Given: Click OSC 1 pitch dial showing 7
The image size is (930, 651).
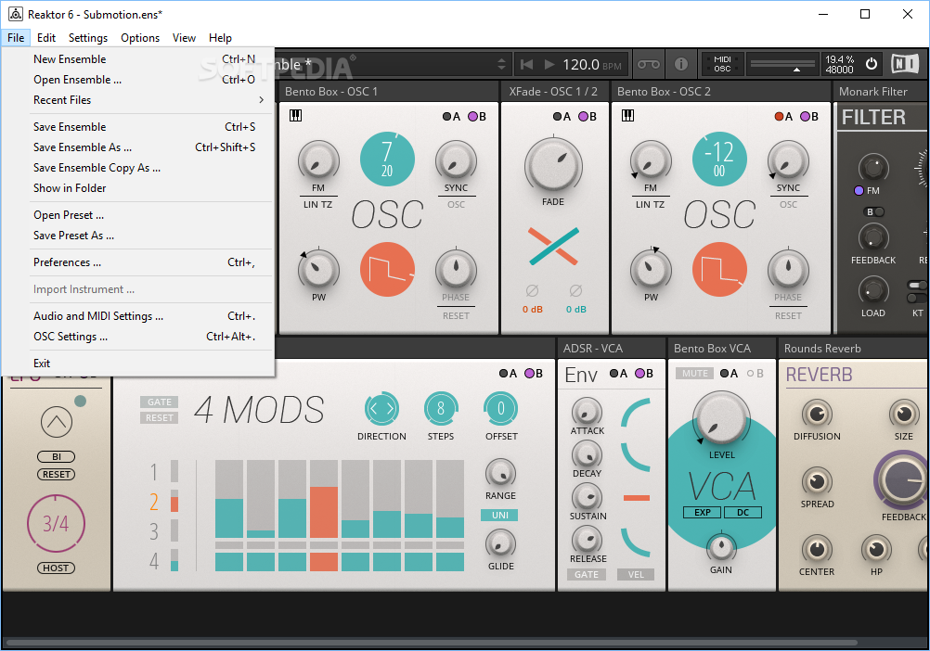Looking at the screenshot, I should point(387,160).
